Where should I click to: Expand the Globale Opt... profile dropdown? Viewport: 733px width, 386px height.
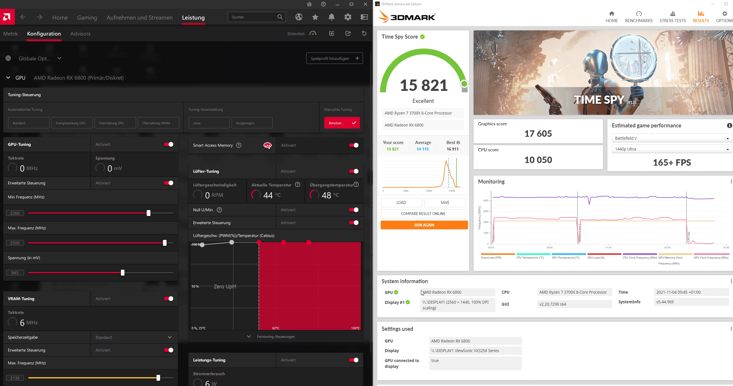[x=59, y=58]
